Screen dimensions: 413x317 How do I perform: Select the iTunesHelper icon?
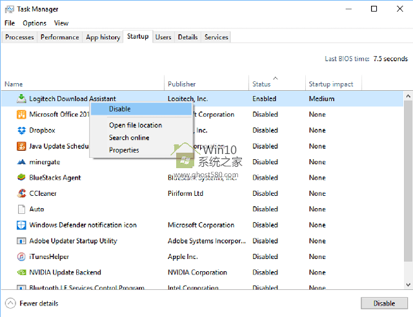pyautogui.click(x=21, y=256)
